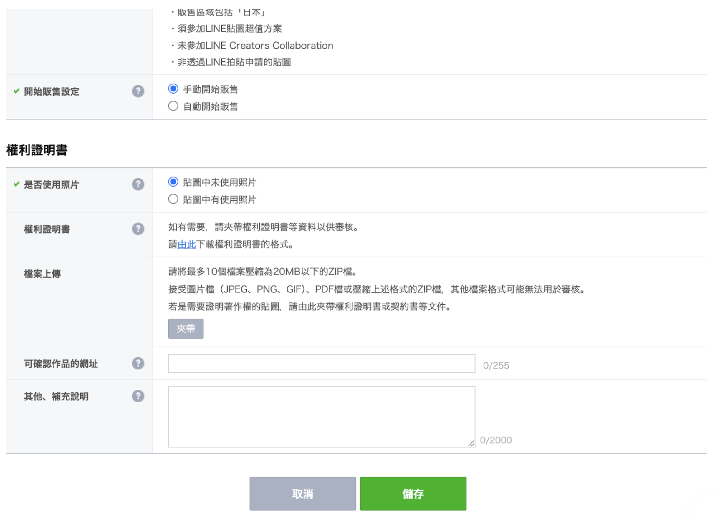Screen dimensions: 715x516
Task: Click the 由此 download link
Action: (187, 244)
